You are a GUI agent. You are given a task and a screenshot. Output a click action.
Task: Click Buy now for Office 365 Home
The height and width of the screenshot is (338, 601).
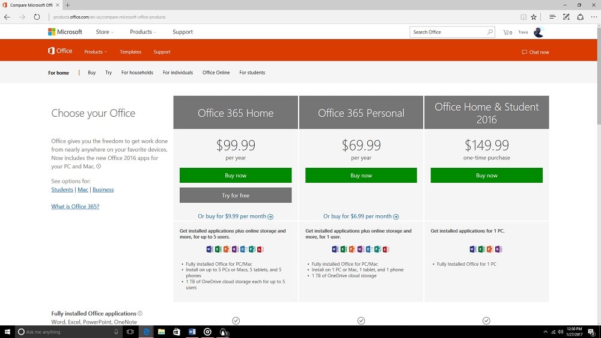(x=236, y=176)
